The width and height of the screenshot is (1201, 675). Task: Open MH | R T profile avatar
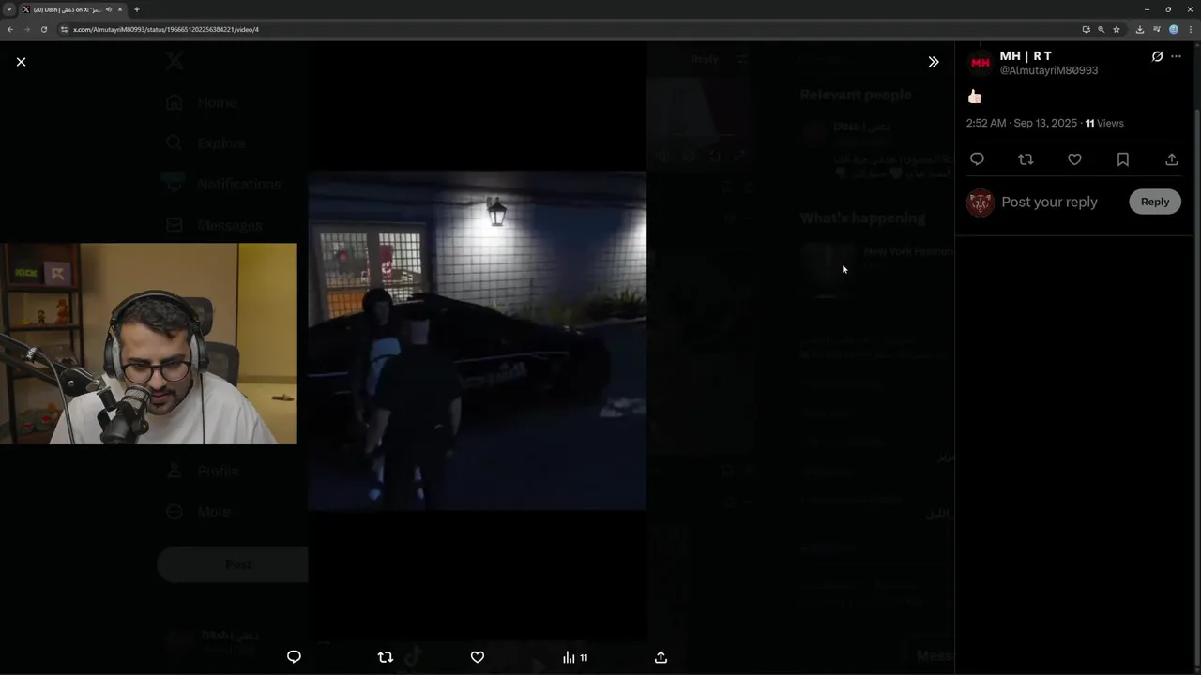click(x=981, y=63)
